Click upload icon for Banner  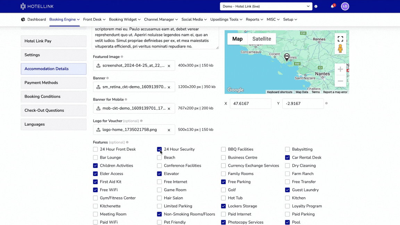(99, 87)
